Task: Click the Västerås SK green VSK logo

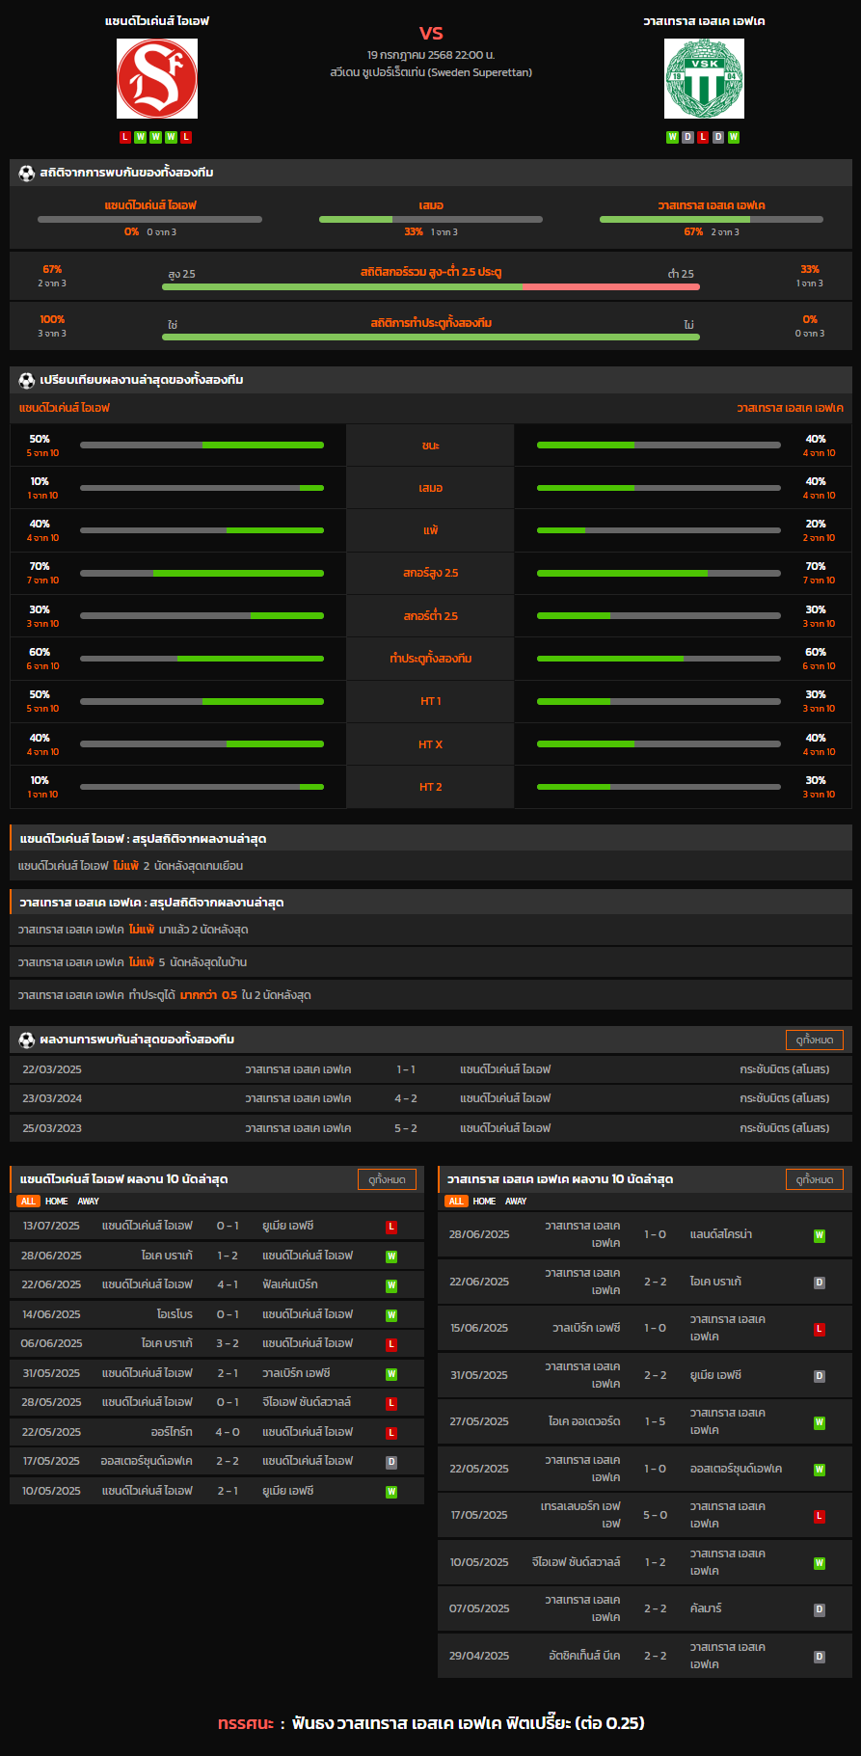Action: coord(705,79)
